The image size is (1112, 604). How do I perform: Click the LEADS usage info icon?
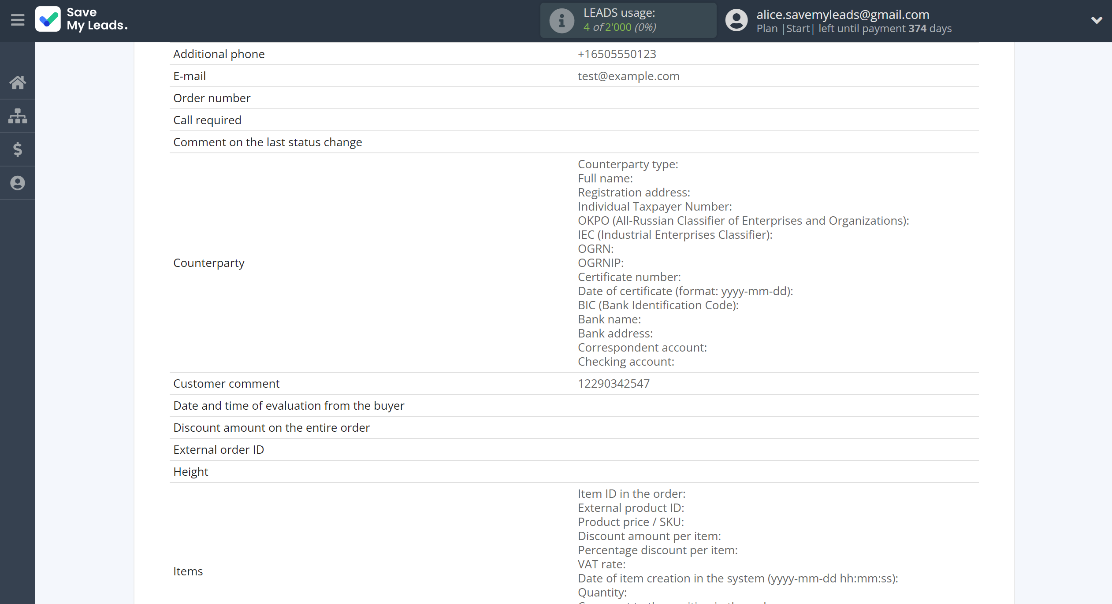click(x=562, y=20)
